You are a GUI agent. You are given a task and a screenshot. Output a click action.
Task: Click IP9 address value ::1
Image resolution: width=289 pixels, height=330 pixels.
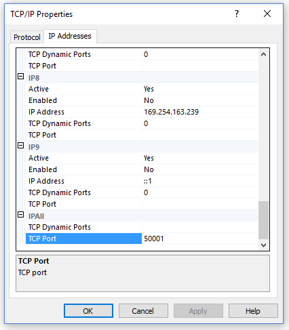[x=200, y=181]
